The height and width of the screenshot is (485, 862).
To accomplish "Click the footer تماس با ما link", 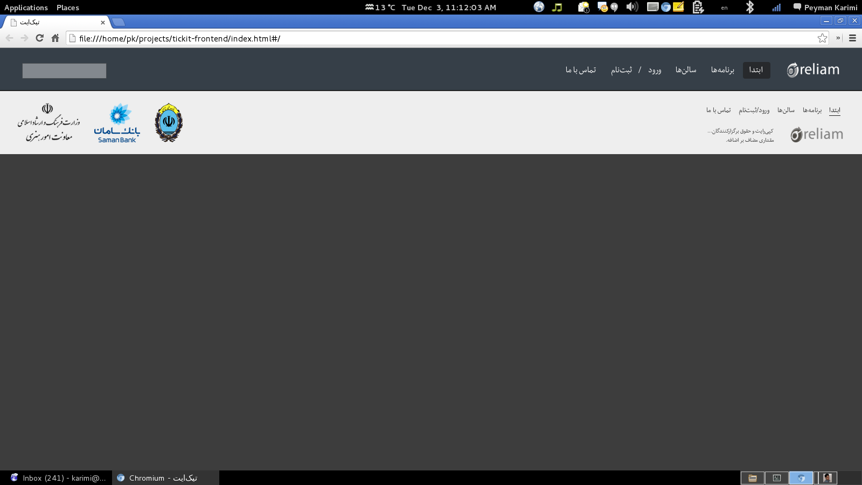I will [x=718, y=110].
